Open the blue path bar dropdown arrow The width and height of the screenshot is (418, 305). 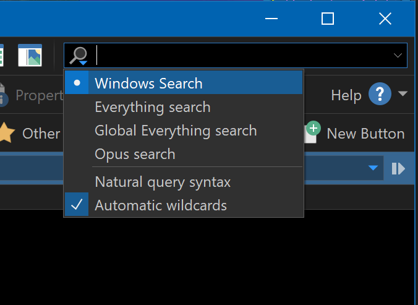tap(373, 168)
